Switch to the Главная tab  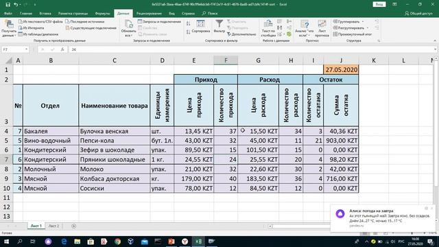26,14
